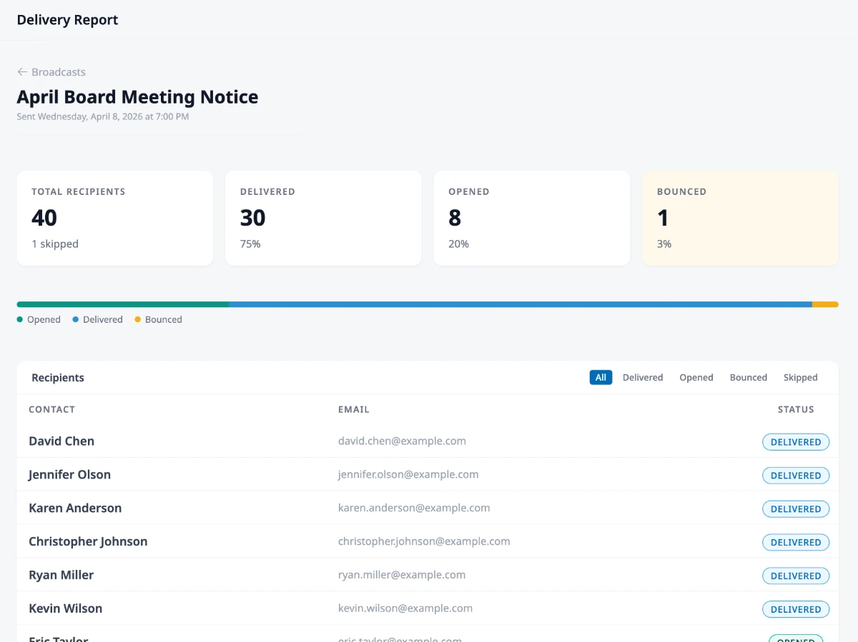Filter recipients by Opened

(x=696, y=377)
